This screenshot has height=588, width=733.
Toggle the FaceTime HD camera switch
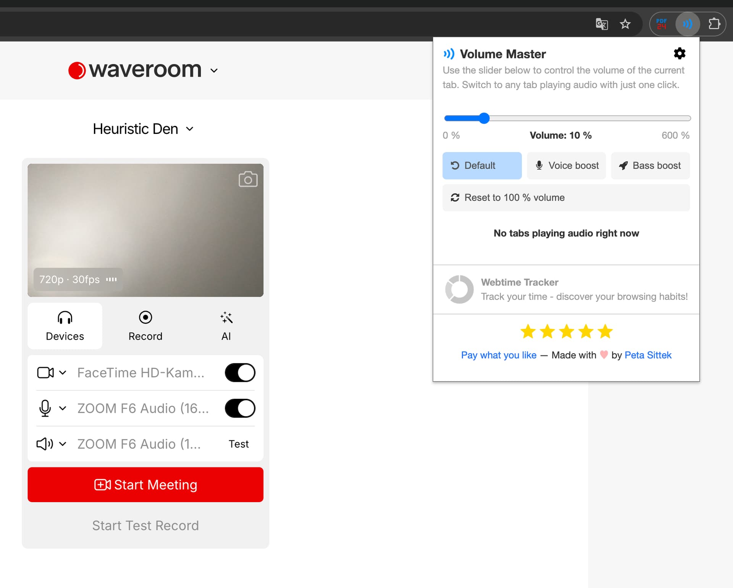pos(240,372)
